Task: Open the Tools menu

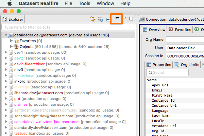Action: point(85,3)
